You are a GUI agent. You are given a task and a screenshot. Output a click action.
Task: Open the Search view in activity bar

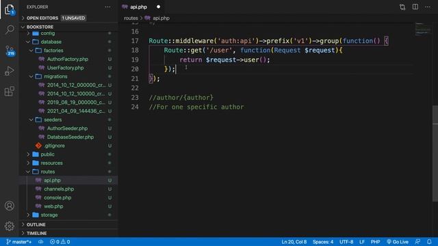[x=10, y=29]
